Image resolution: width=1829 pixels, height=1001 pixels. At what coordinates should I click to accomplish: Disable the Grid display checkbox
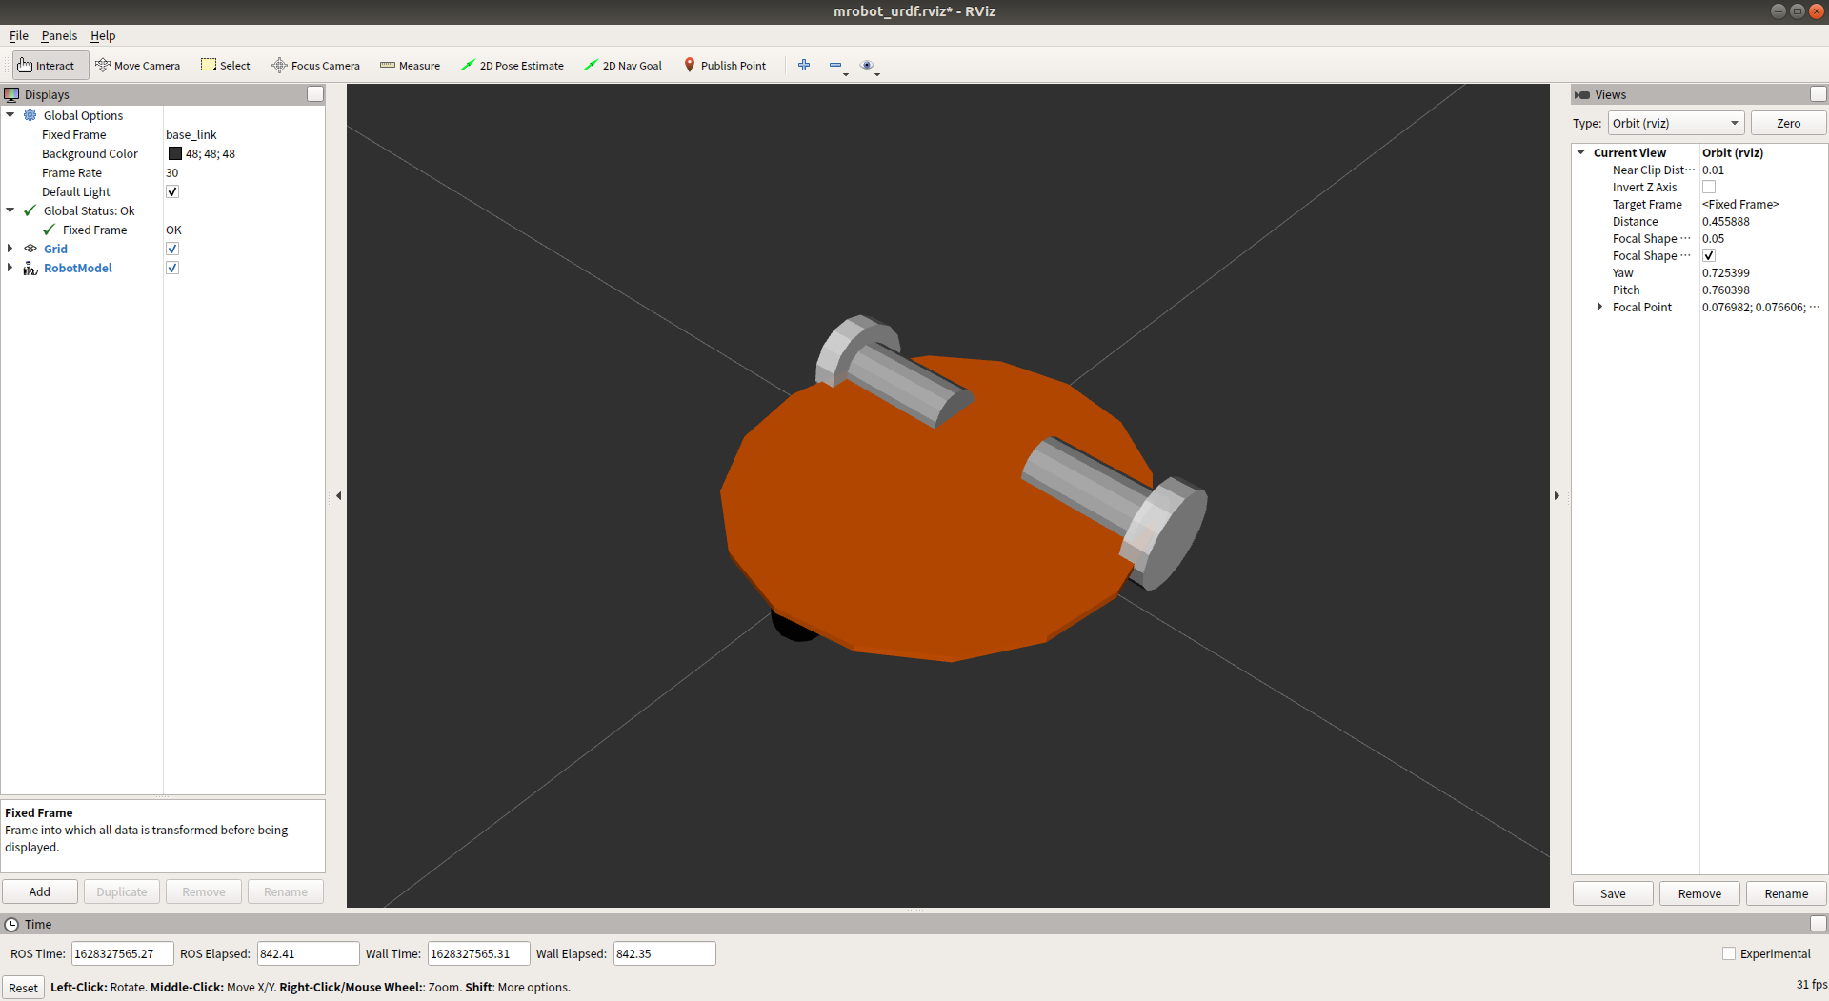172,249
